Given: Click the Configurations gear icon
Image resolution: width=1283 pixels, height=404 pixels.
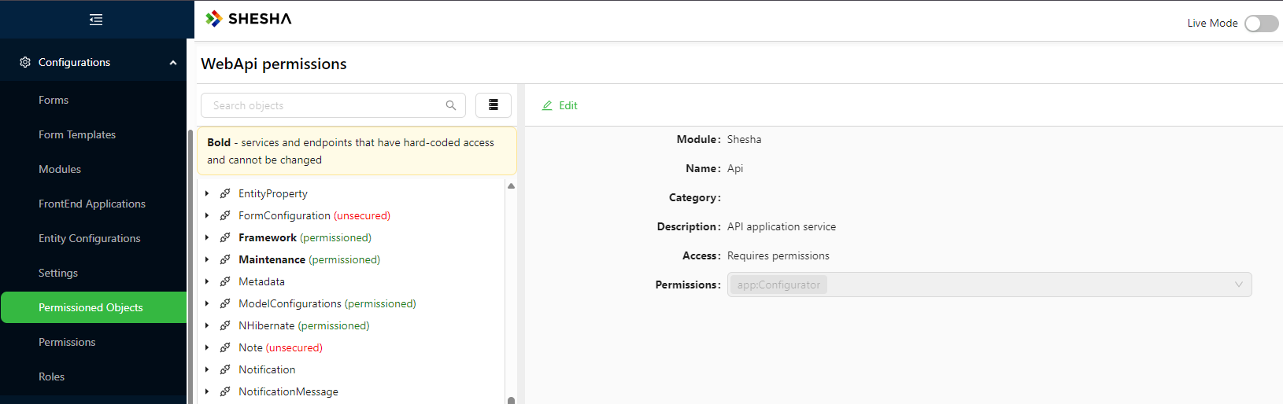Looking at the screenshot, I should (x=25, y=62).
